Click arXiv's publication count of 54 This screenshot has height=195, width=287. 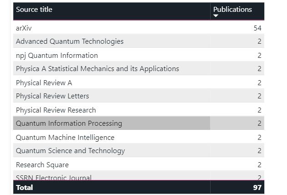[257, 28]
